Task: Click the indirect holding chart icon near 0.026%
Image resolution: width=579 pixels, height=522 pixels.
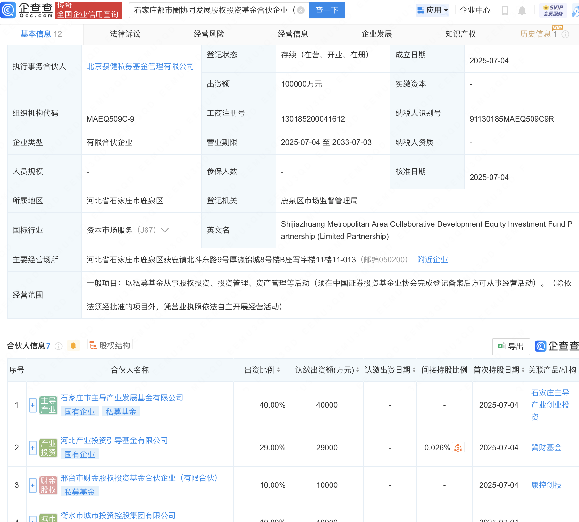Action: tap(458, 448)
